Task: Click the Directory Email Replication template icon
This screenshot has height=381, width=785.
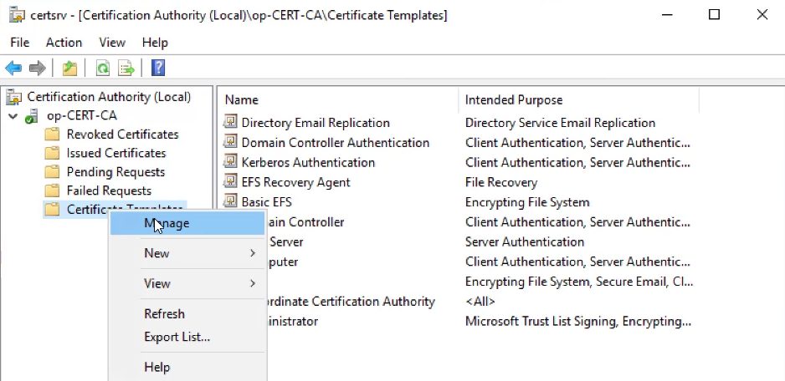Action: click(x=230, y=123)
